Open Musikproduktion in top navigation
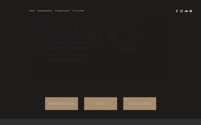This screenshot has width=201, height=125. tap(45, 11)
